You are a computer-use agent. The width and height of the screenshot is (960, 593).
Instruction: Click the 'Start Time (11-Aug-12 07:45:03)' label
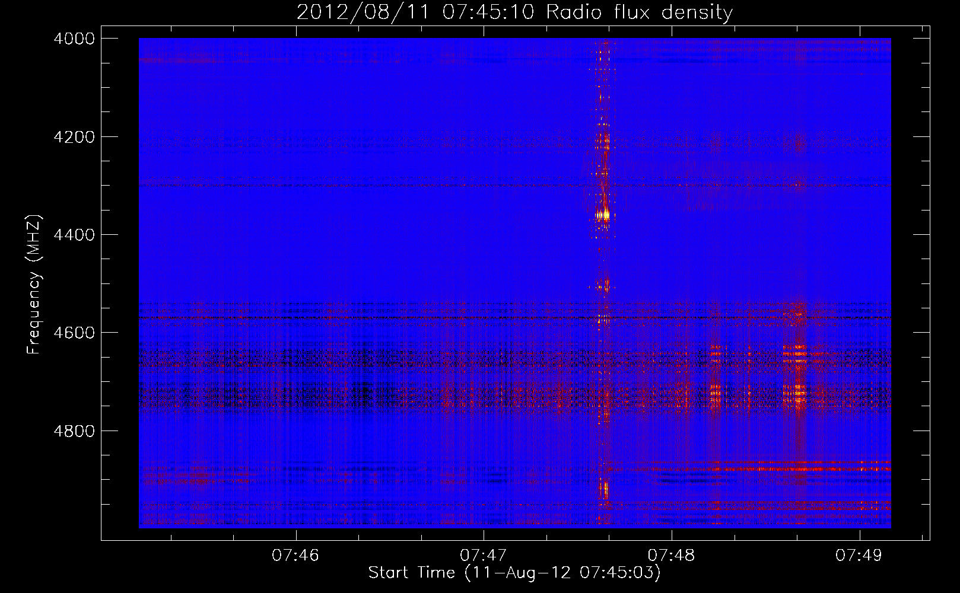click(x=514, y=573)
